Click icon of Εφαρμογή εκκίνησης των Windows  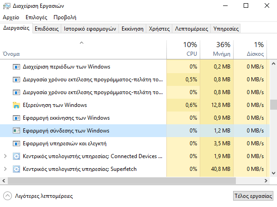[x=16, y=118]
